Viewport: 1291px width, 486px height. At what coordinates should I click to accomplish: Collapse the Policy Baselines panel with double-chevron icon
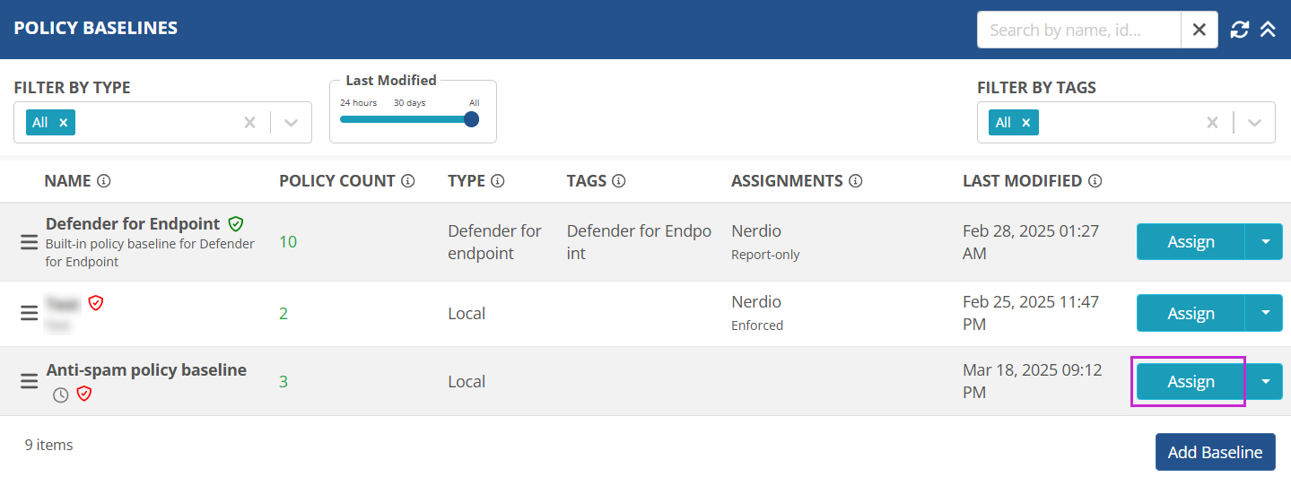1268,30
